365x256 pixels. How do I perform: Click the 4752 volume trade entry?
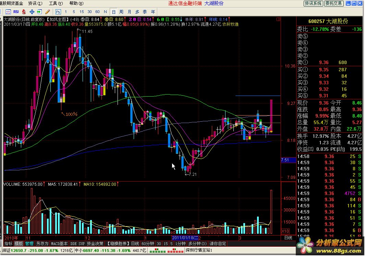pos(350,193)
